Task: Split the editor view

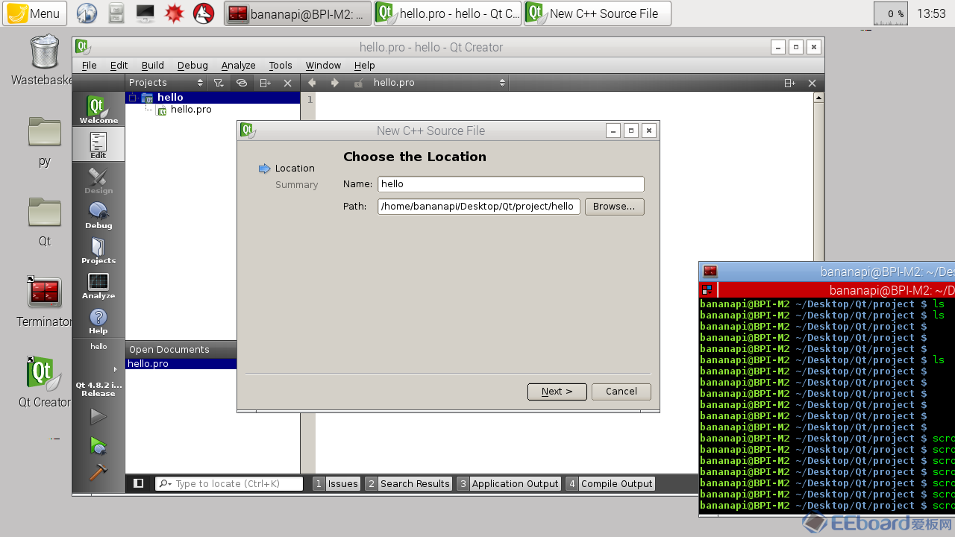Action: [789, 83]
